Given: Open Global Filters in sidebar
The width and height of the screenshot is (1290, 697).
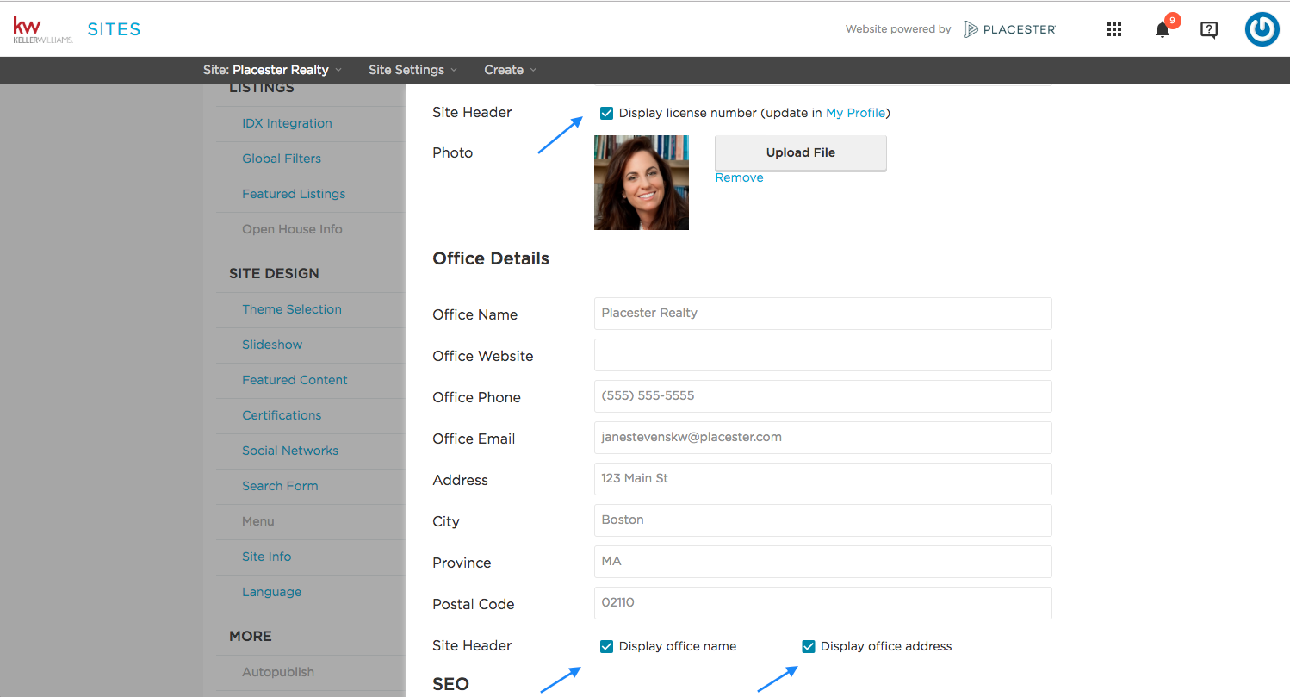Looking at the screenshot, I should (282, 159).
